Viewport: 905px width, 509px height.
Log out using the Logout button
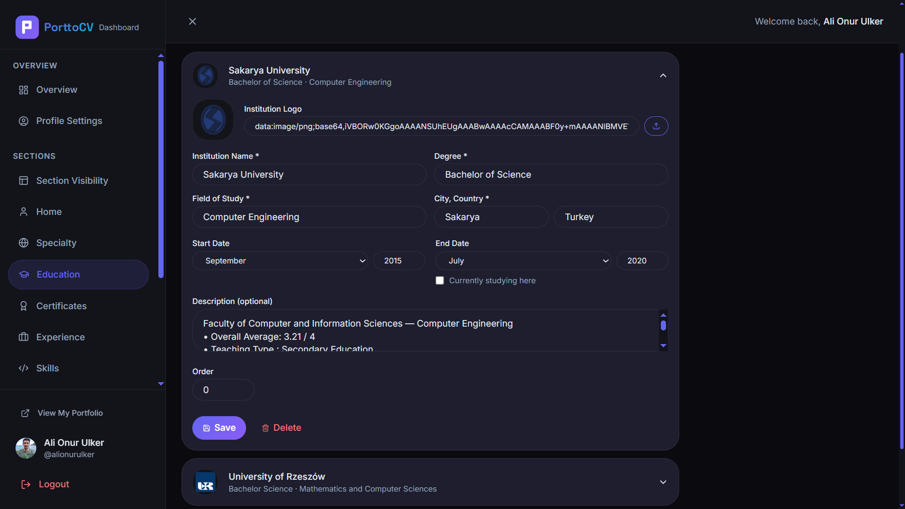click(x=45, y=484)
